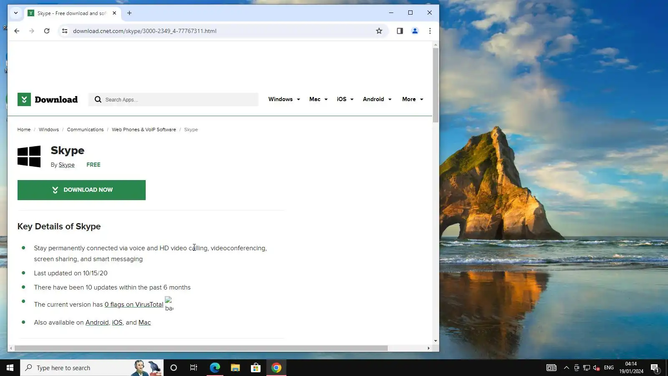
Task: Open the Windows Start menu
Action: [x=10, y=368]
